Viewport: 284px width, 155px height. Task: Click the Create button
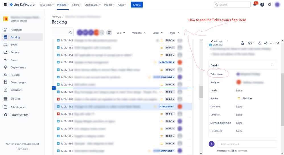tap(137, 5)
